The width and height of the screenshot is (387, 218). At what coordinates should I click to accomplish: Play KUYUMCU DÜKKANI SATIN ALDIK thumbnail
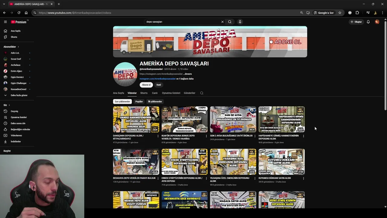281,162
